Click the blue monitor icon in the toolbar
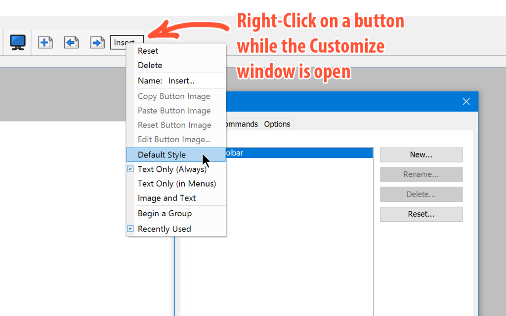 click(x=18, y=42)
